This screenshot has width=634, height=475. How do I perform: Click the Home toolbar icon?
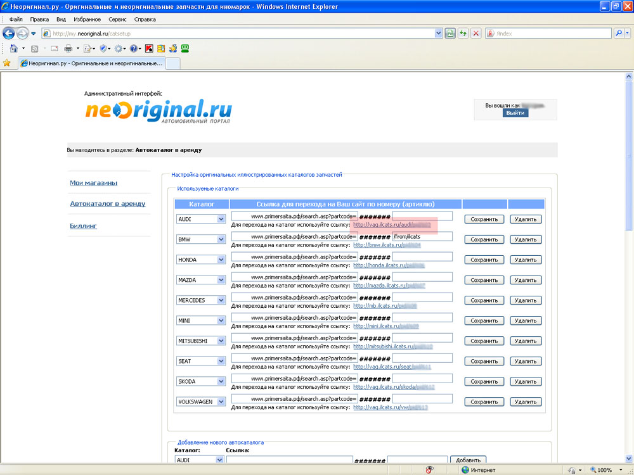pos(14,49)
